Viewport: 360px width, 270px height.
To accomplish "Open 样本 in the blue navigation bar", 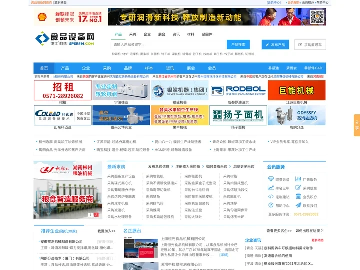I will (x=149, y=68).
